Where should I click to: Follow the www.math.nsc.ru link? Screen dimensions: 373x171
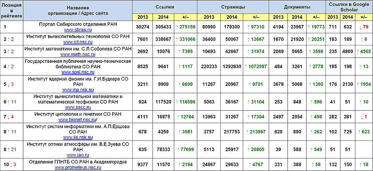[x=78, y=54]
